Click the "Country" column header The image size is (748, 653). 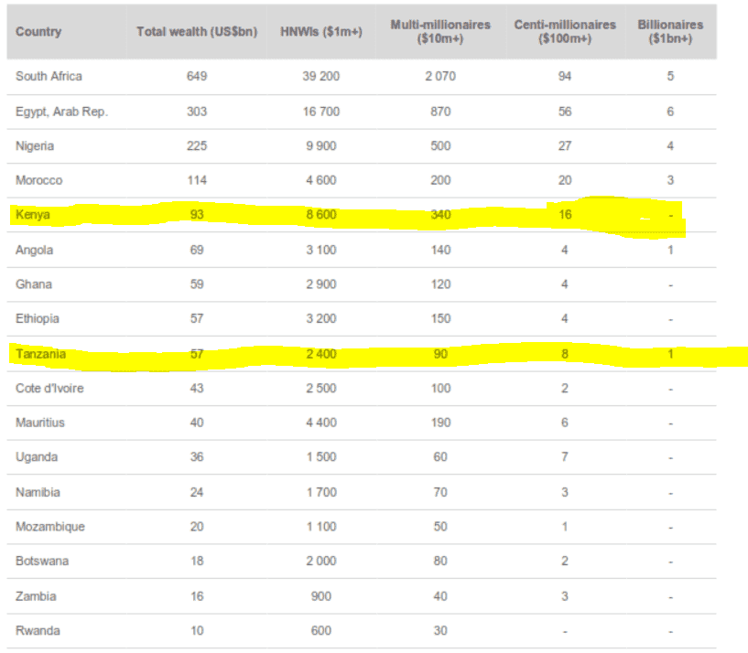click(38, 32)
